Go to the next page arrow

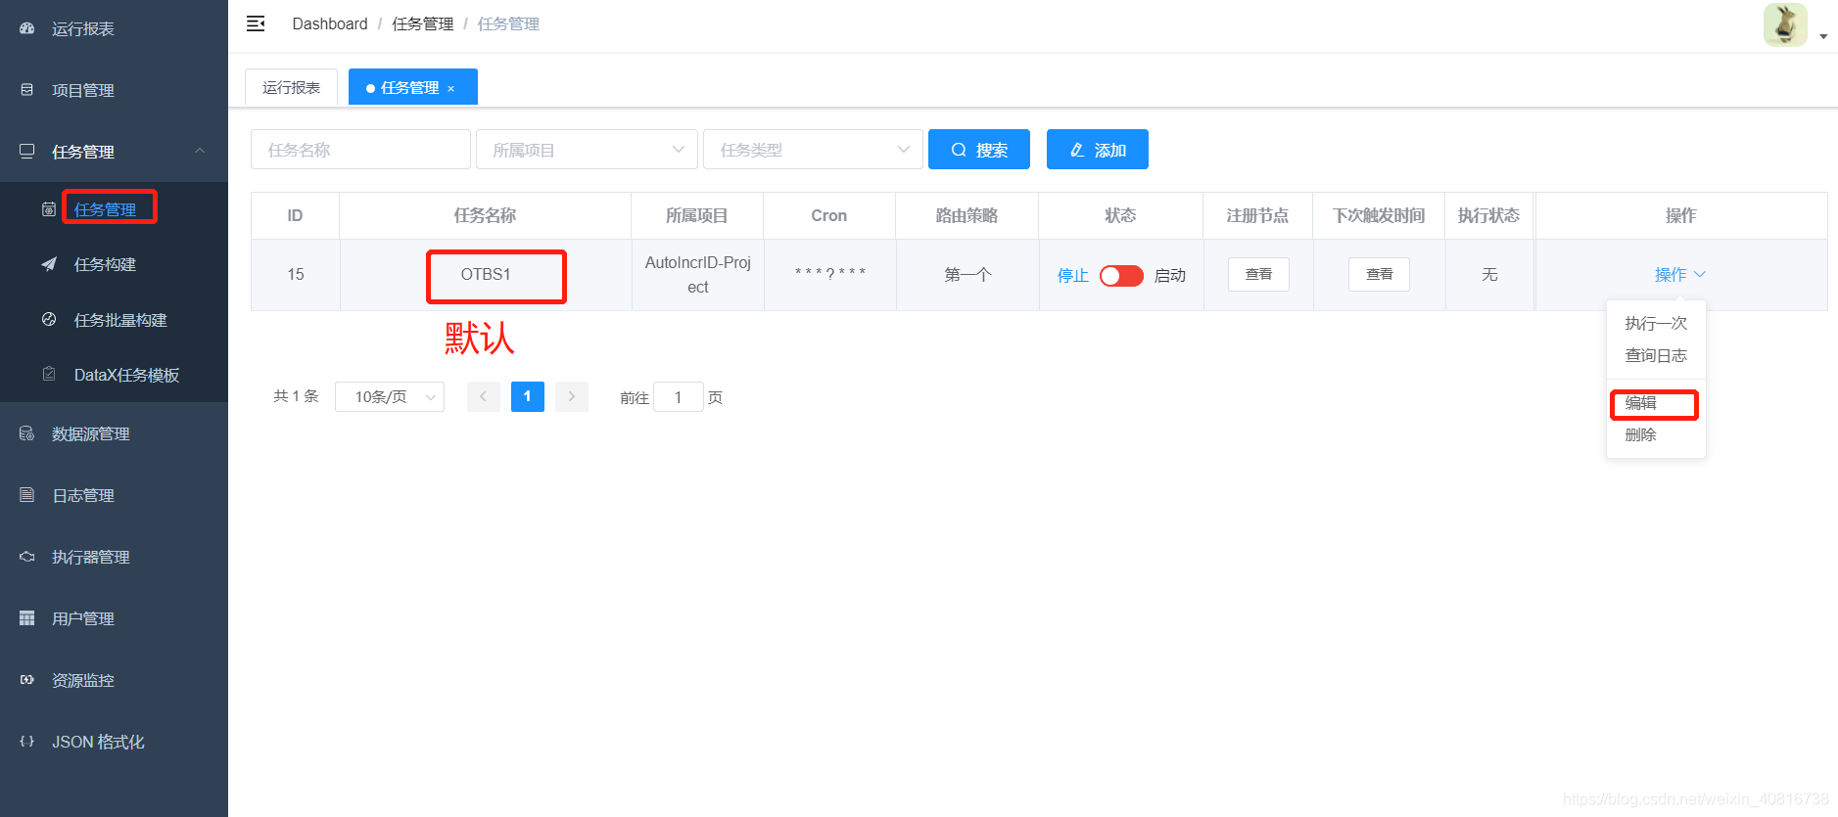[572, 396]
